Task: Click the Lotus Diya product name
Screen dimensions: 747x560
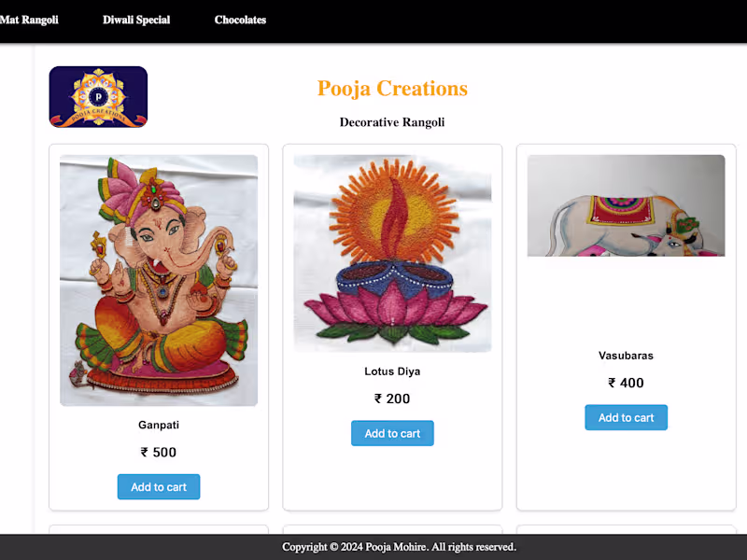Action: pos(392,371)
